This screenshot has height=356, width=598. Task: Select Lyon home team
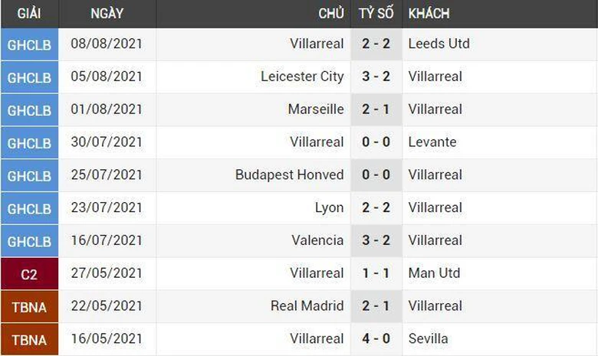[329, 207]
